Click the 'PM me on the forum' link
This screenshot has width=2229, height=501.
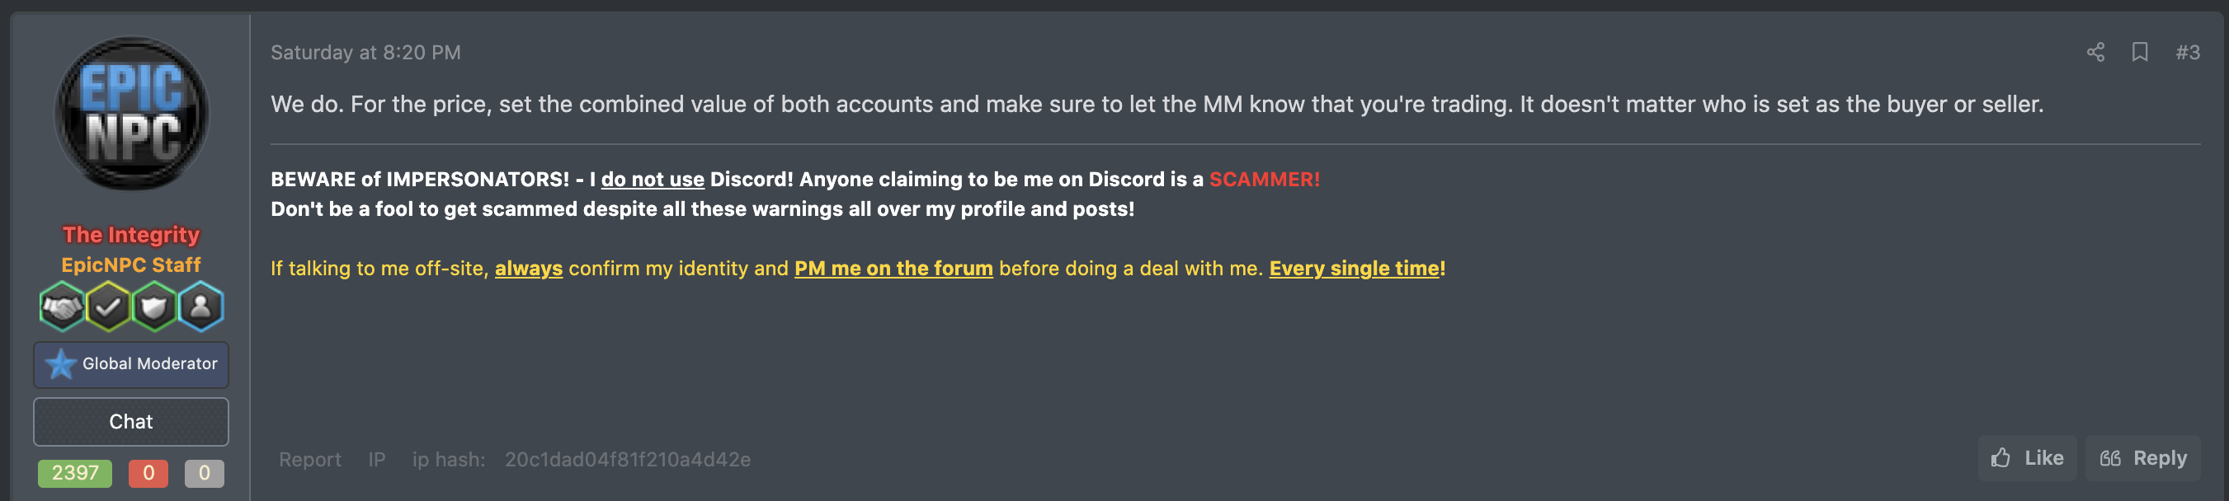(x=893, y=269)
